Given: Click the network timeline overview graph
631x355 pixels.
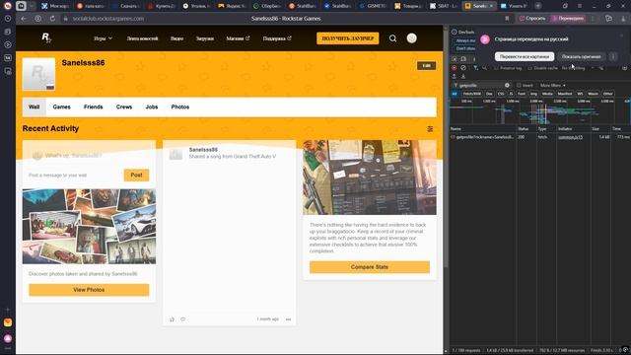Looking at the screenshot, I should [x=539, y=111].
